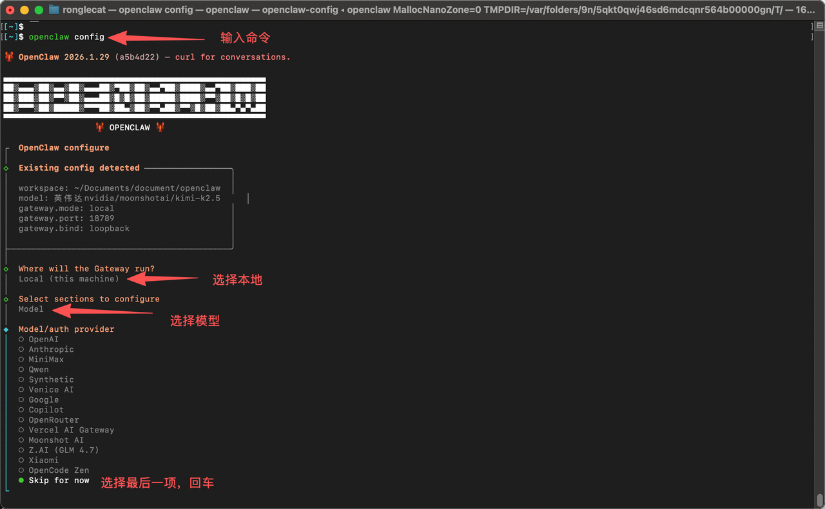The height and width of the screenshot is (509, 825).
Task: Click the lobster icon before OpenClaw 2026.1.29
Action: [9, 57]
